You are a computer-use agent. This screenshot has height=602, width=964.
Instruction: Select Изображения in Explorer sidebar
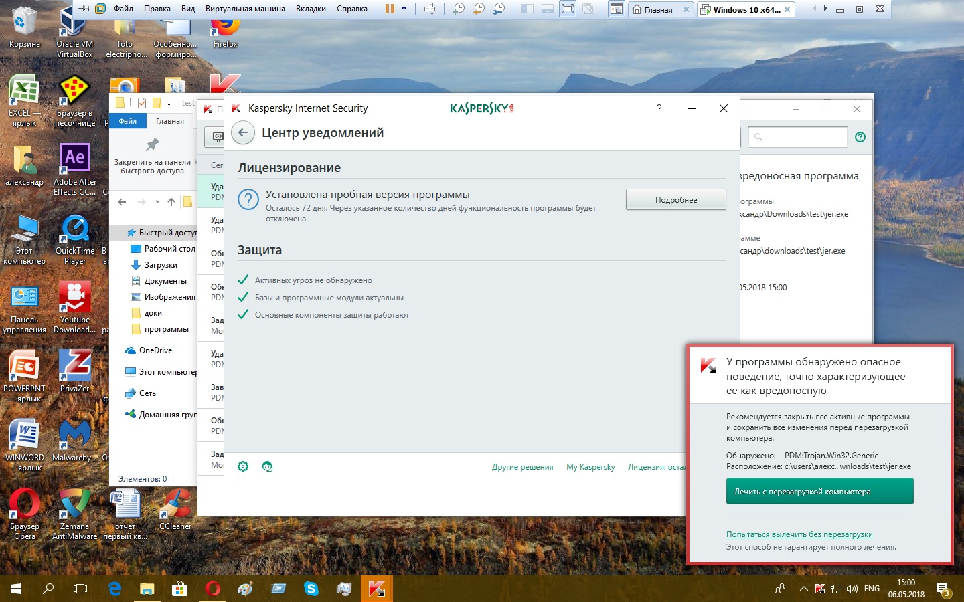[163, 297]
